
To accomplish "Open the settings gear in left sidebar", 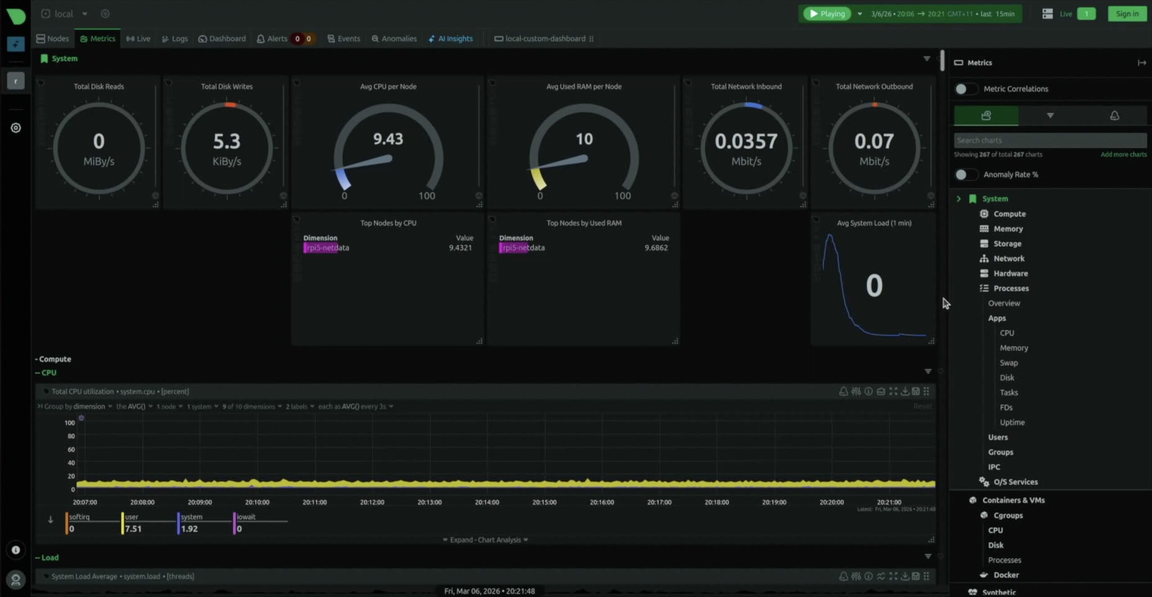I will (x=16, y=128).
